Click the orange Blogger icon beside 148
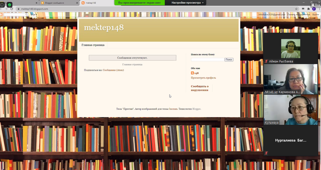Viewport: 321px width, 170px height. coord(192,73)
